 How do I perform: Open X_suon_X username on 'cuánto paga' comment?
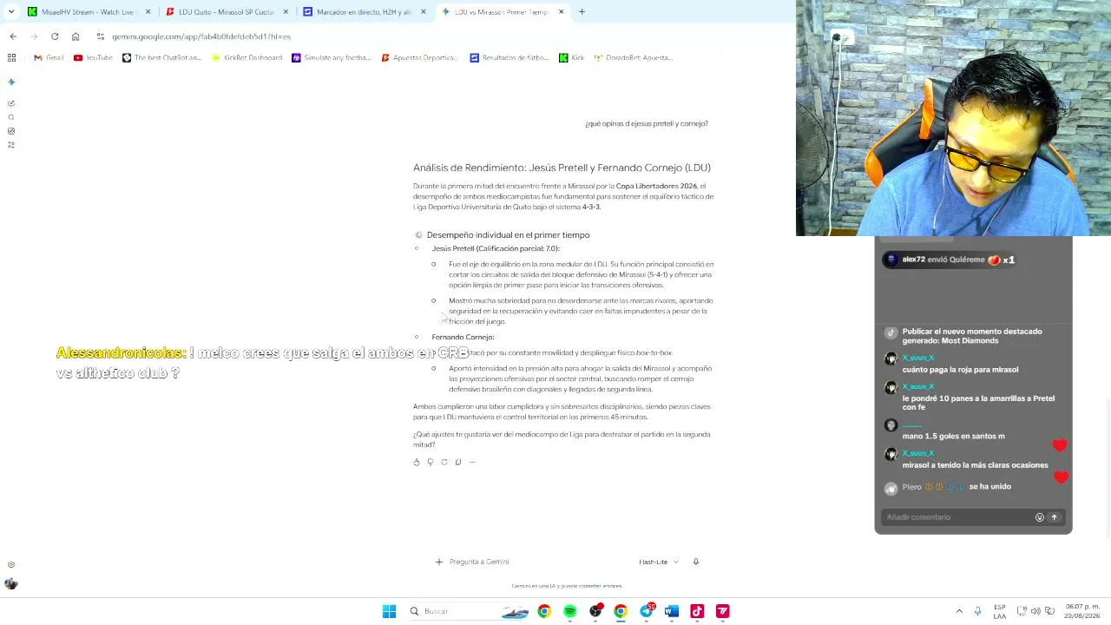[x=918, y=358]
